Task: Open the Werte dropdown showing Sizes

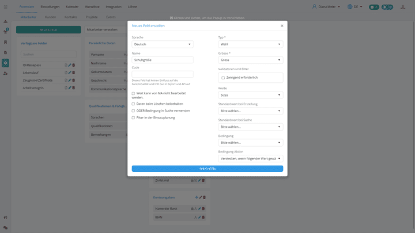Action: point(250,95)
